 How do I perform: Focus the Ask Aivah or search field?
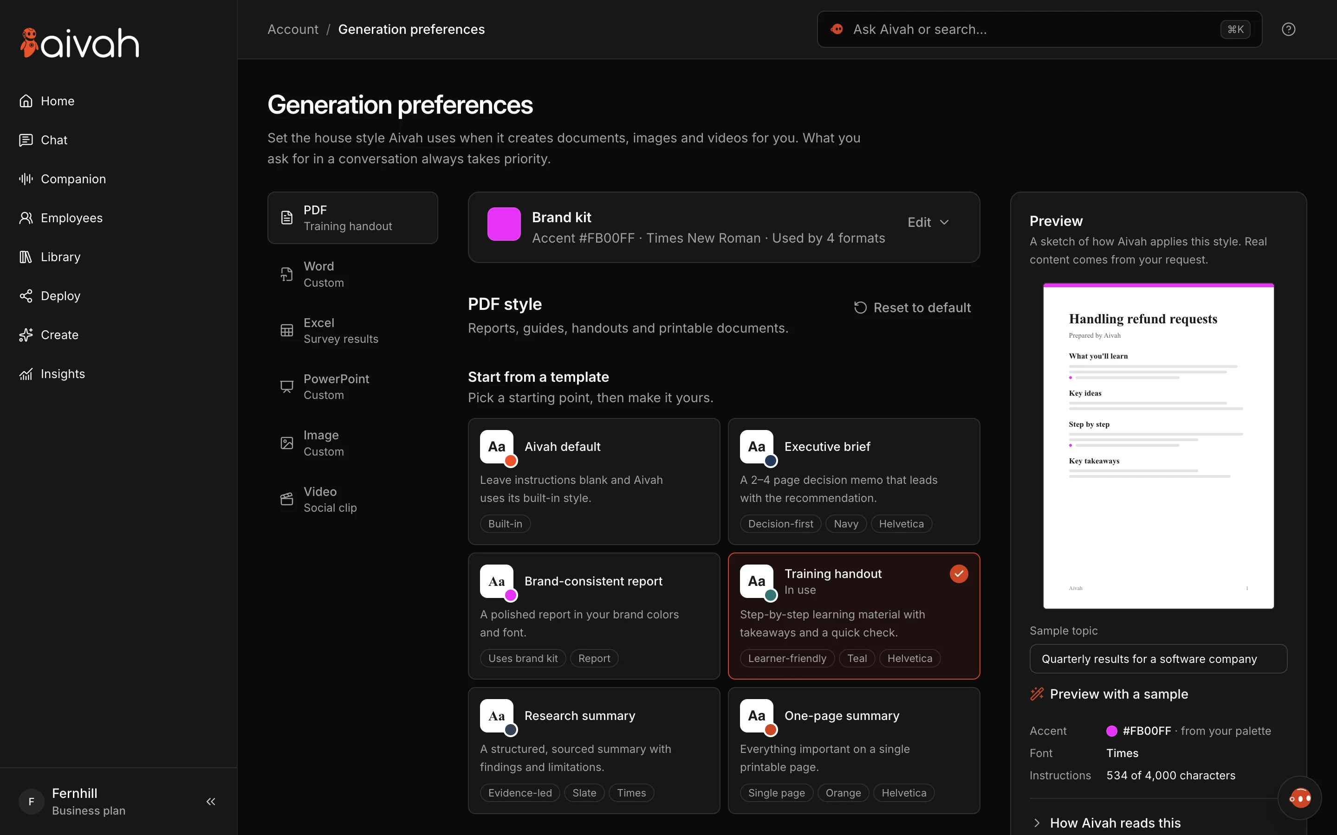coord(1039,29)
